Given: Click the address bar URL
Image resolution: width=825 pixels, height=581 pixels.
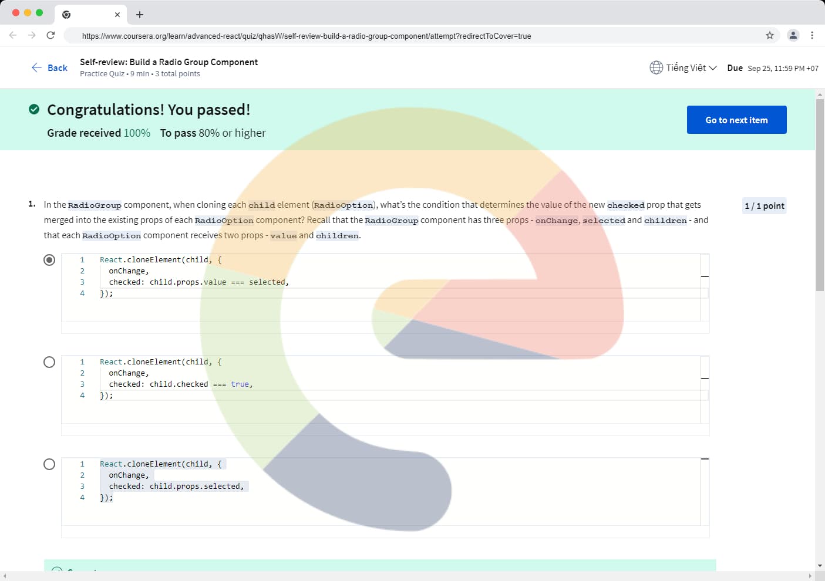Looking at the screenshot, I should (x=307, y=36).
